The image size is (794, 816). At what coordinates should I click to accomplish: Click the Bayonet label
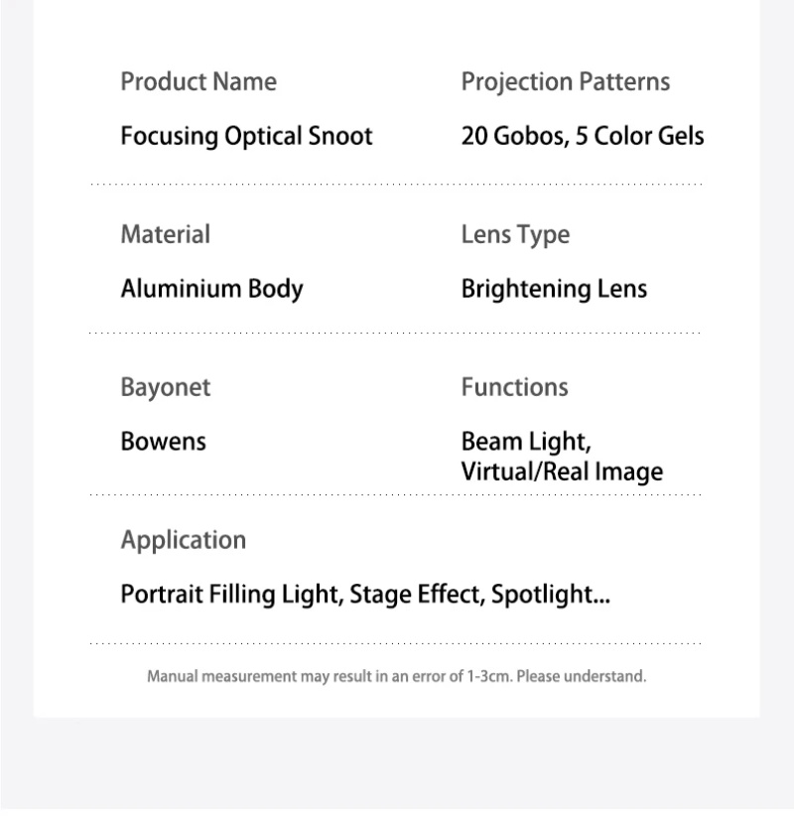coord(166,388)
